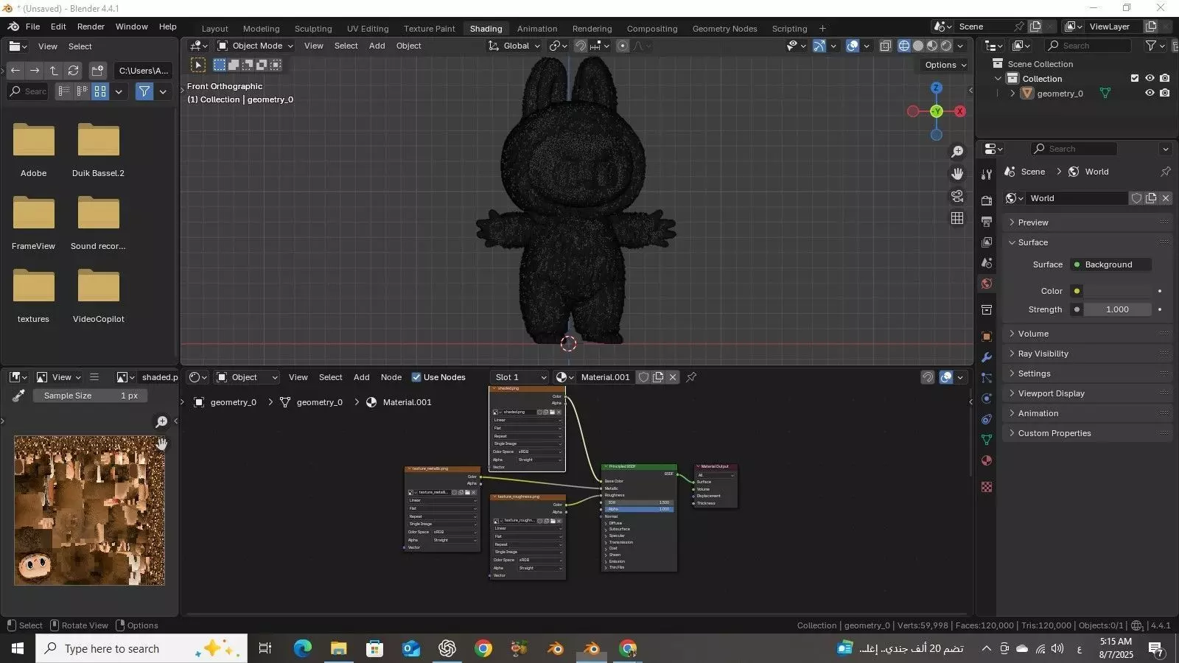This screenshot has height=663, width=1179.
Task: Toggle X-ray in viewport header
Action: click(x=886, y=46)
